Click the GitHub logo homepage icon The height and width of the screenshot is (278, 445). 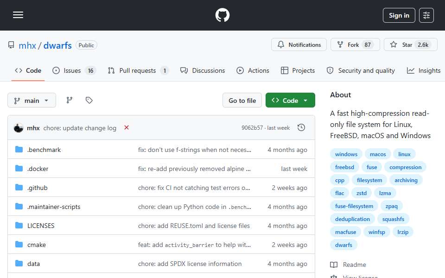222,15
